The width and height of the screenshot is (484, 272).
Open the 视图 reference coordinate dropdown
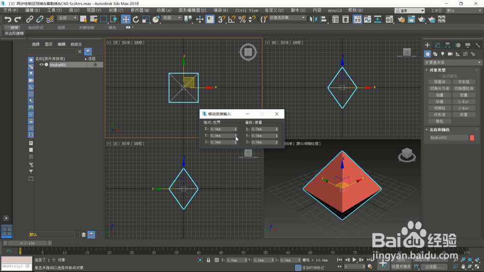172,18
